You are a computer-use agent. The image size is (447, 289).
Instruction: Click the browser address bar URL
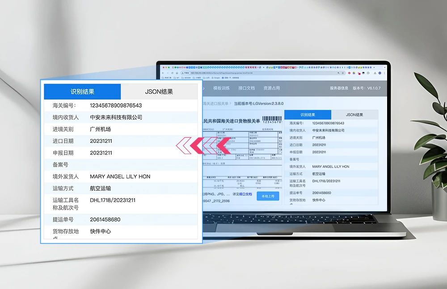(x=222, y=73)
